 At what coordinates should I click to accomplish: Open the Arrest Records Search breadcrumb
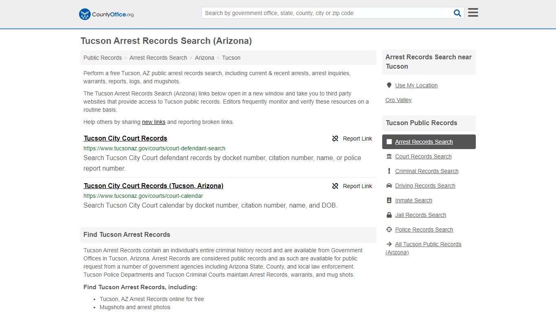tap(158, 58)
